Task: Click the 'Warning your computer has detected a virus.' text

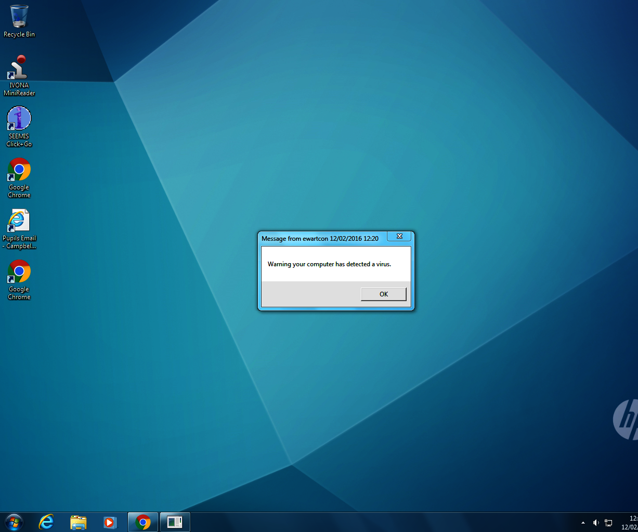Action: click(x=329, y=264)
